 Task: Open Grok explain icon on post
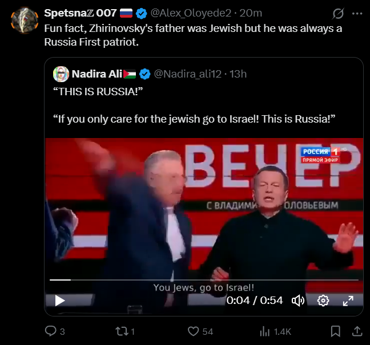tap(339, 14)
